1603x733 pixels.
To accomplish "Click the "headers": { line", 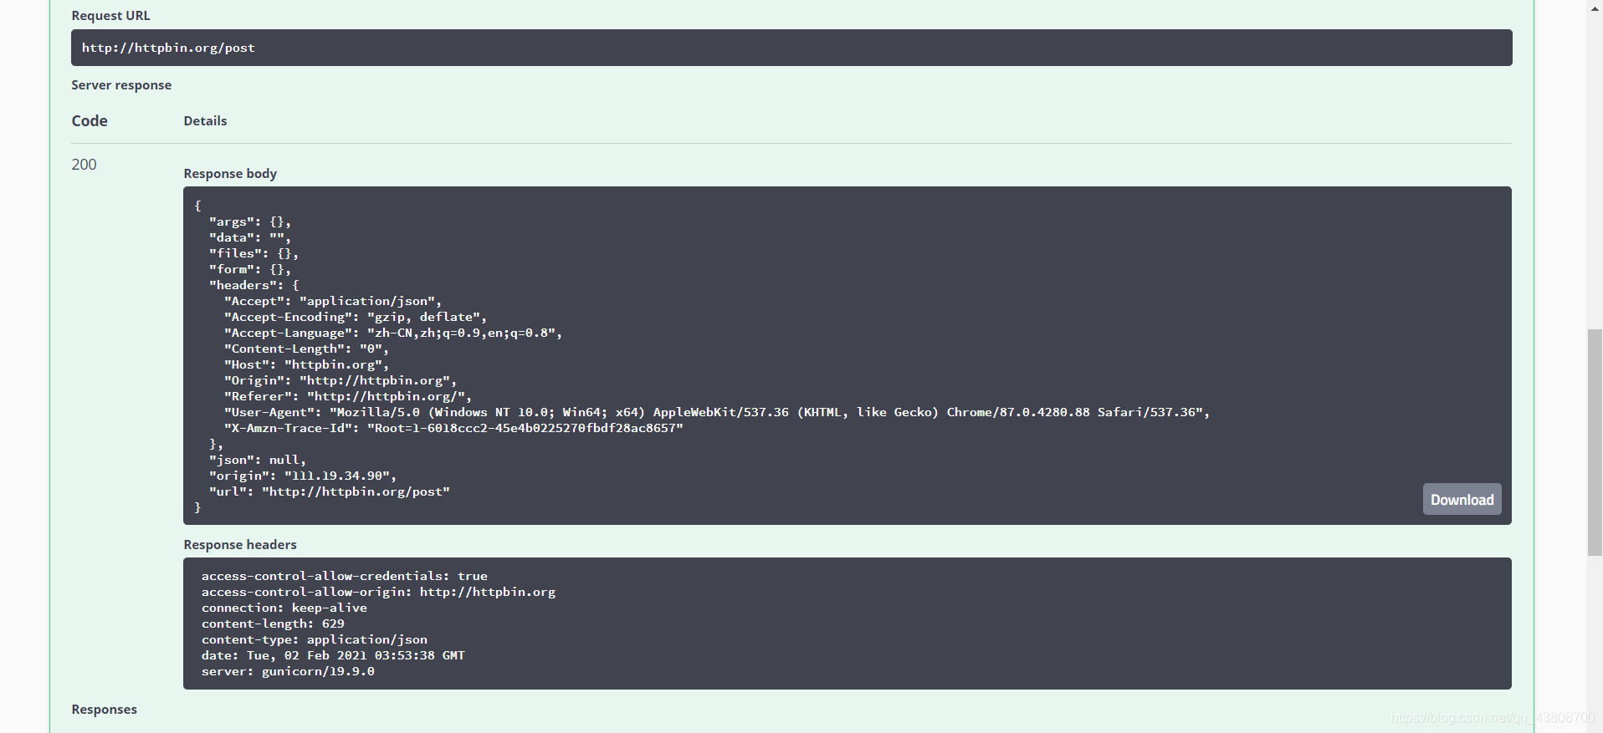I will 254,285.
